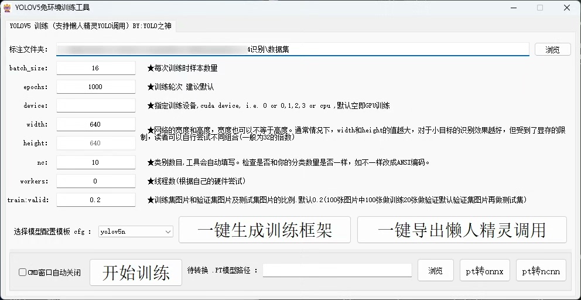Image resolution: width=581 pixels, height=300 pixels.
Task: Click pt转ncnn button
Action: pyautogui.click(x=541, y=271)
